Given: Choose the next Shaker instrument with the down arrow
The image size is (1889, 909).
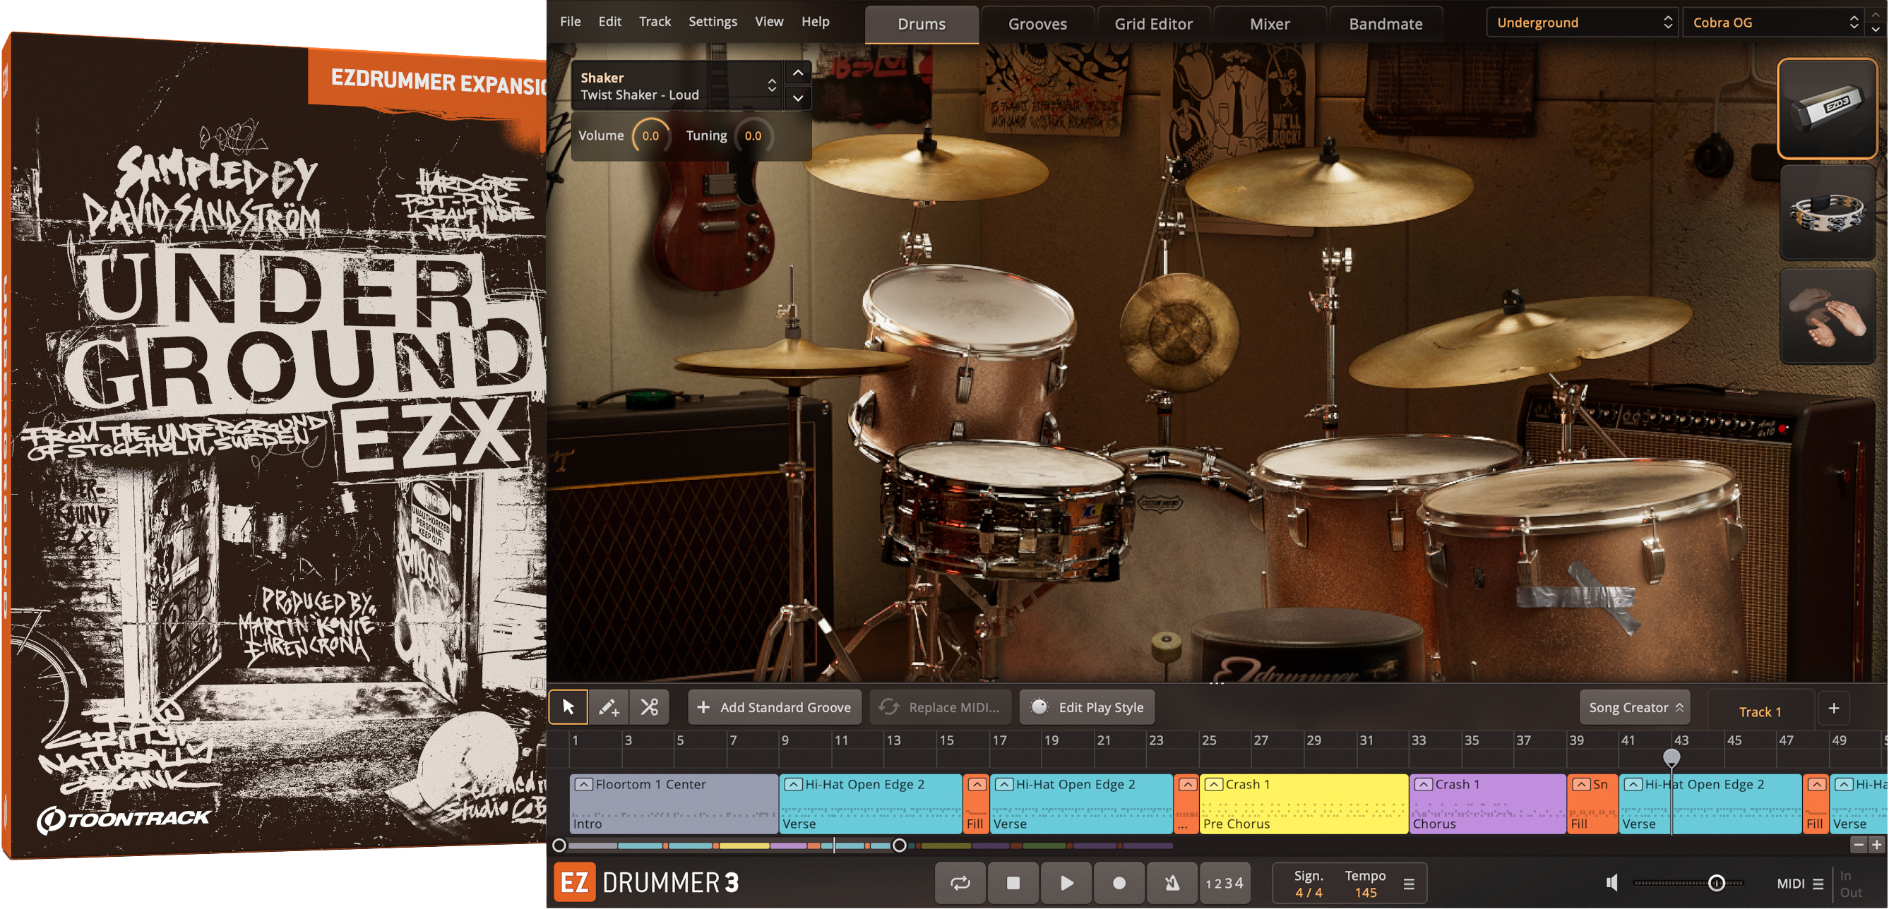Looking at the screenshot, I should pyautogui.click(x=798, y=97).
